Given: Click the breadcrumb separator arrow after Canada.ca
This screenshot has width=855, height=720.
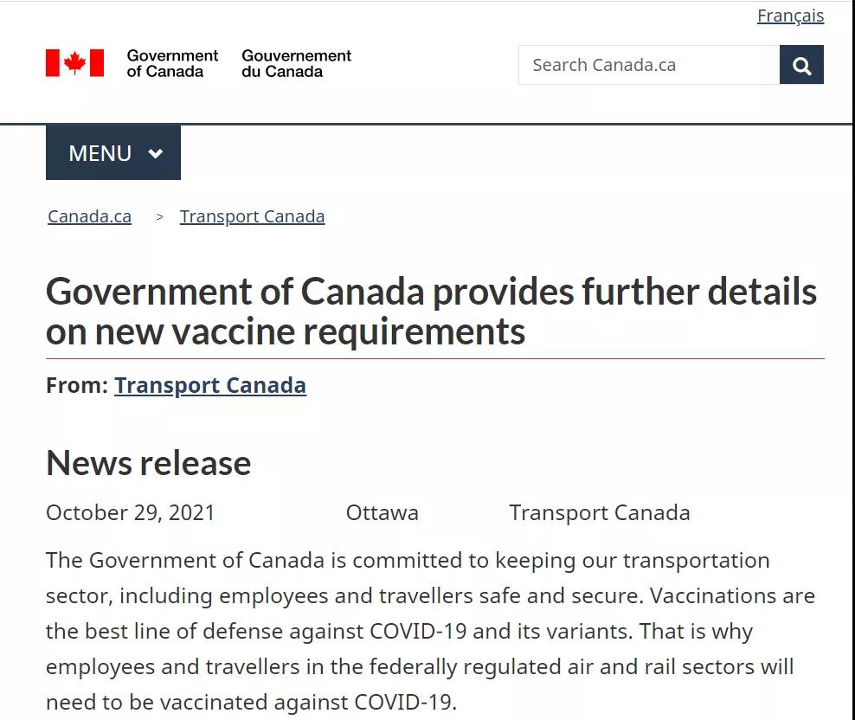Looking at the screenshot, I should (160, 216).
